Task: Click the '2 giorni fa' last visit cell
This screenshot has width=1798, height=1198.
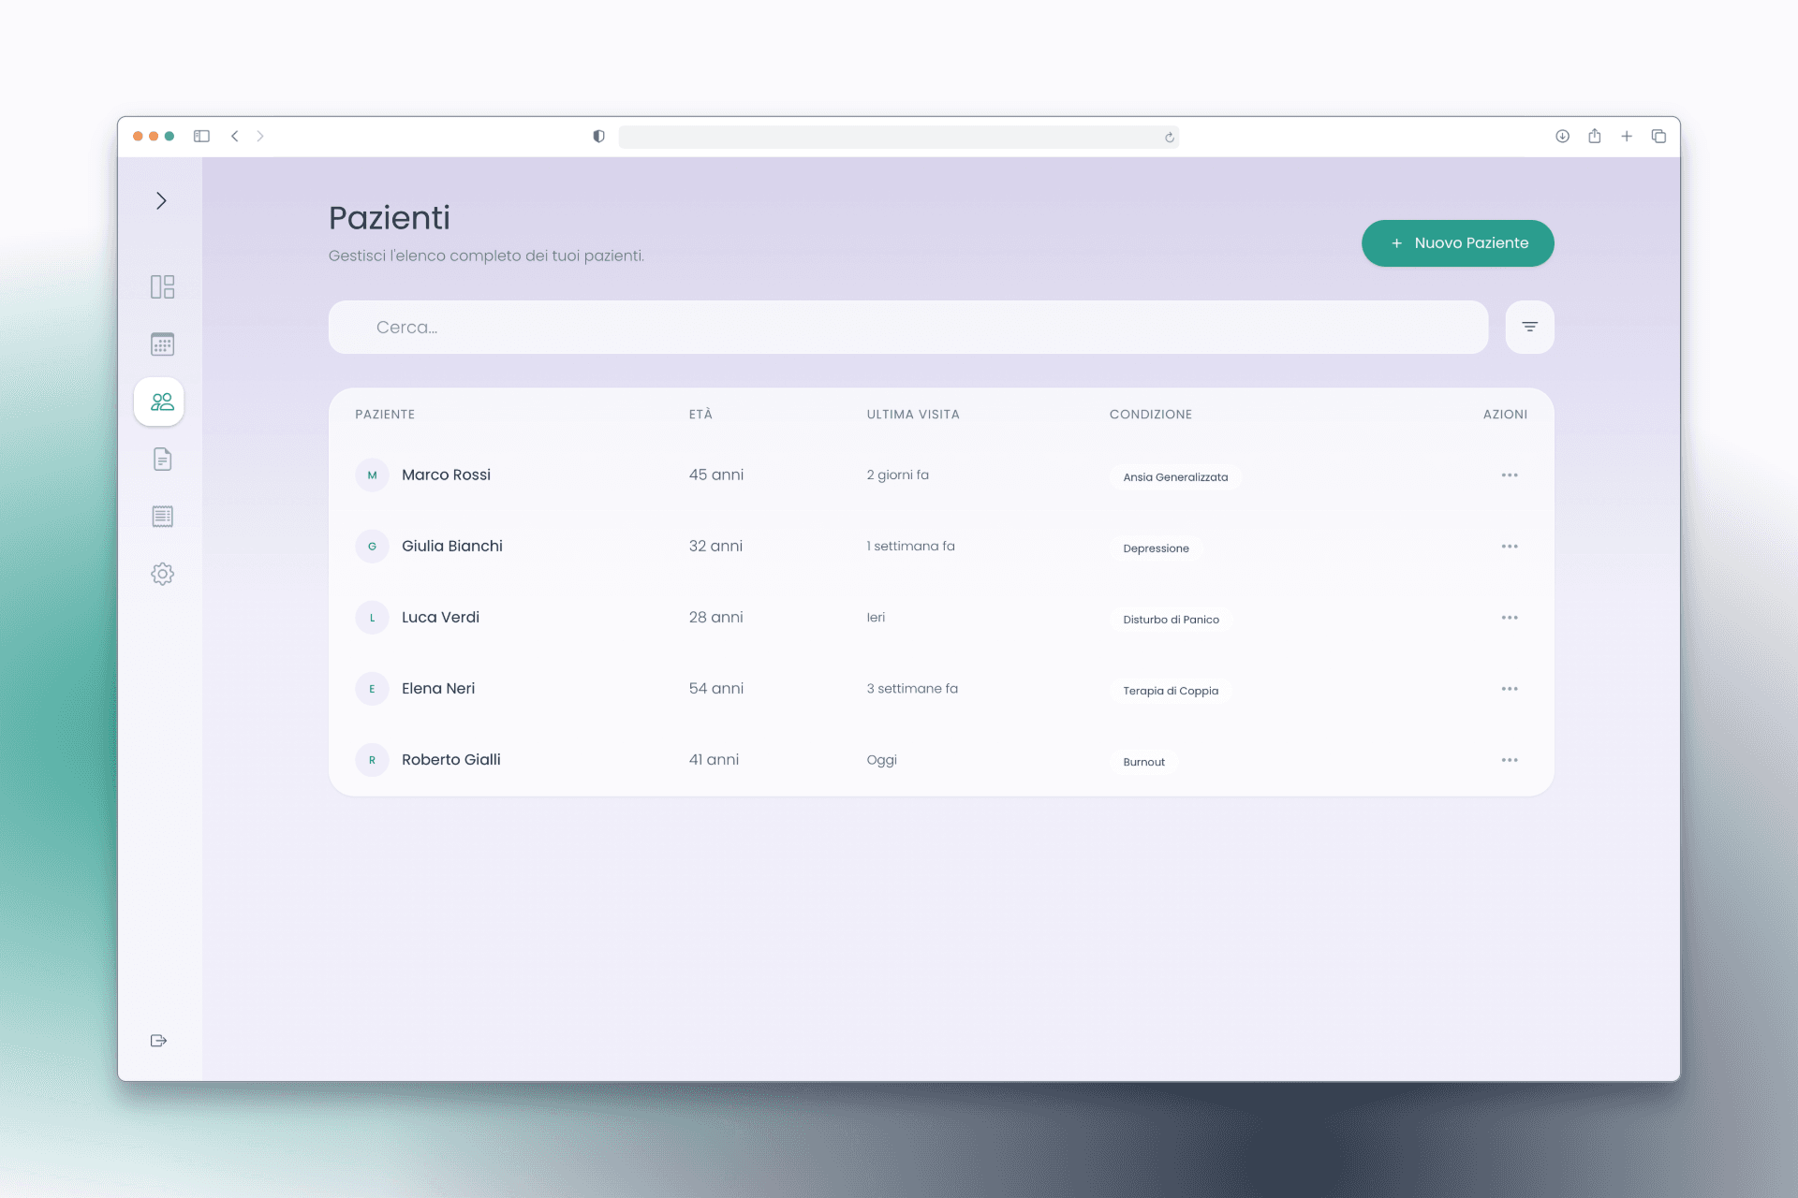Action: click(897, 475)
